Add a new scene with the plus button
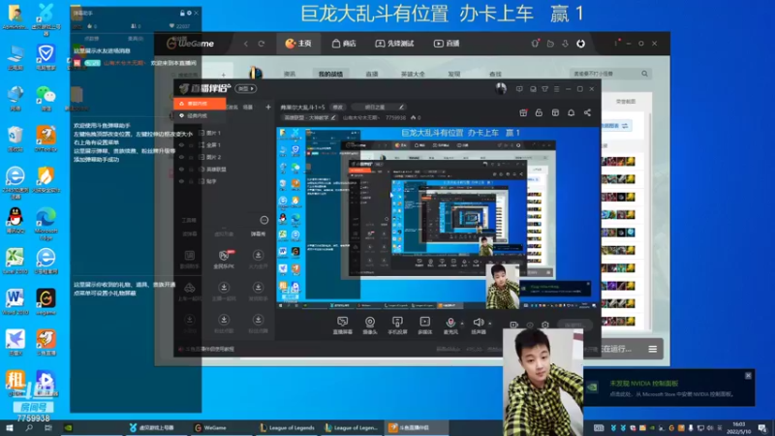This screenshot has height=436, width=775. tap(268, 107)
